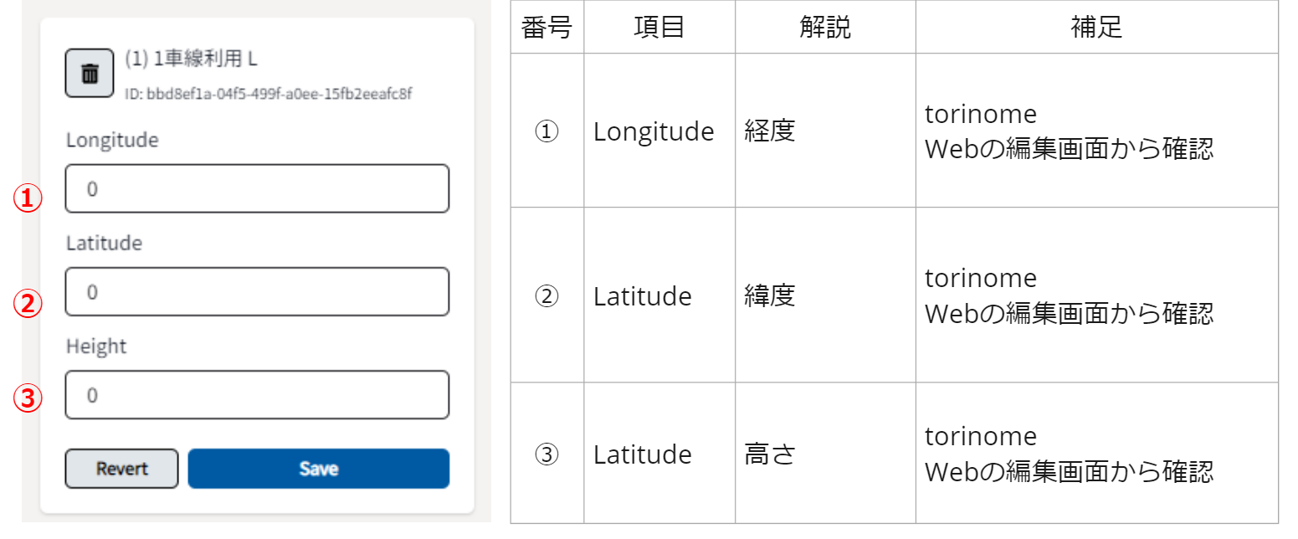Click the trash can delete icon

tap(90, 74)
